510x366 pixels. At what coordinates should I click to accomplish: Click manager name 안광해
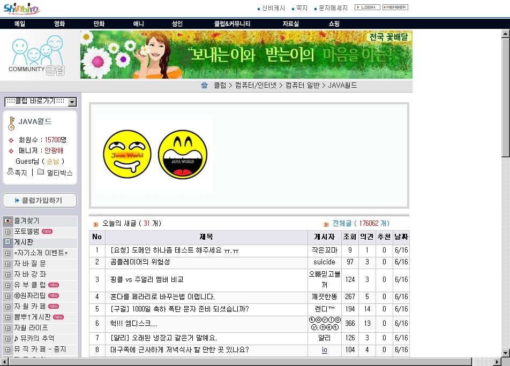tap(54, 151)
